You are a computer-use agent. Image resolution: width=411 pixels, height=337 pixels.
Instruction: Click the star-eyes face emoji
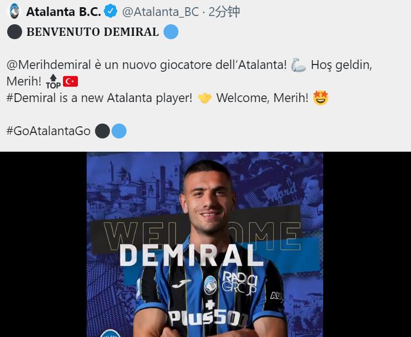pyautogui.click(x=320, y=98)
